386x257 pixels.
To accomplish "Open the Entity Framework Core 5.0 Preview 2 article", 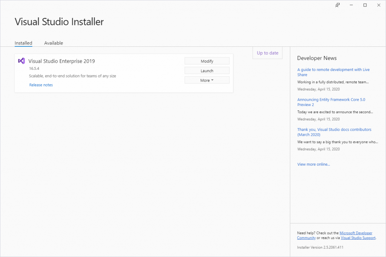I will 331,102.
